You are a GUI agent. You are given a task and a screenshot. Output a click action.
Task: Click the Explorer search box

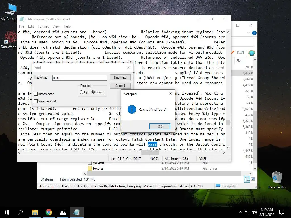pos(242,42)
